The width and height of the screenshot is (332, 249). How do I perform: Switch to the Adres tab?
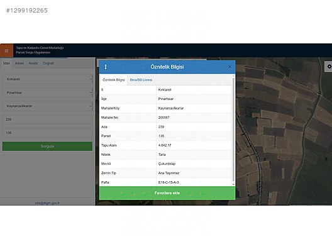click(x=19, y=63)
